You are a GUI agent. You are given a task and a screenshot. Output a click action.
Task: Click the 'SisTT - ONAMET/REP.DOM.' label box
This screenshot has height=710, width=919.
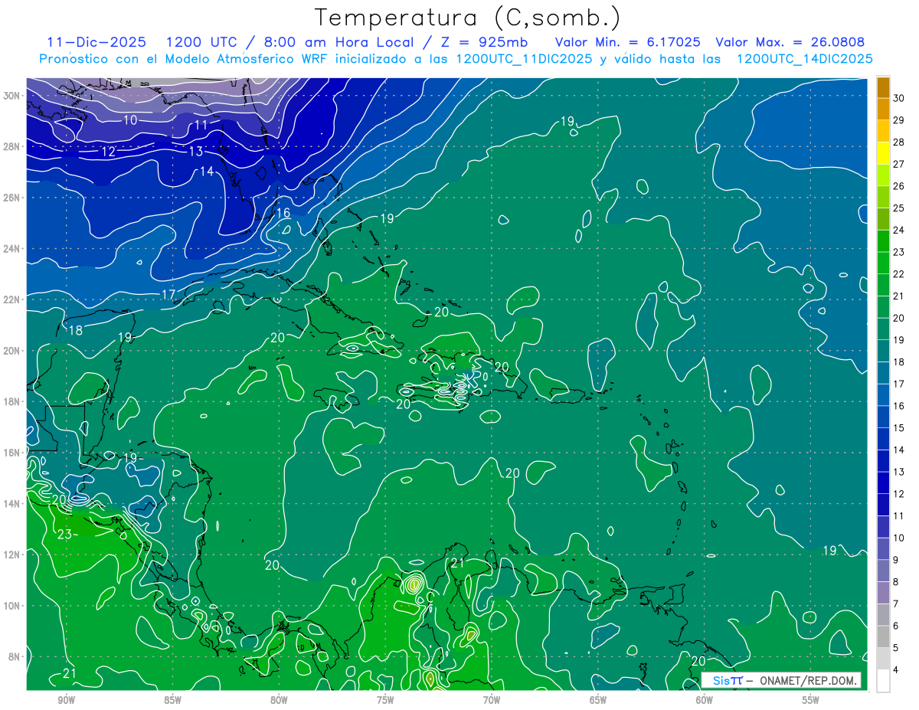pyautogui.click(x=781, y=680)
